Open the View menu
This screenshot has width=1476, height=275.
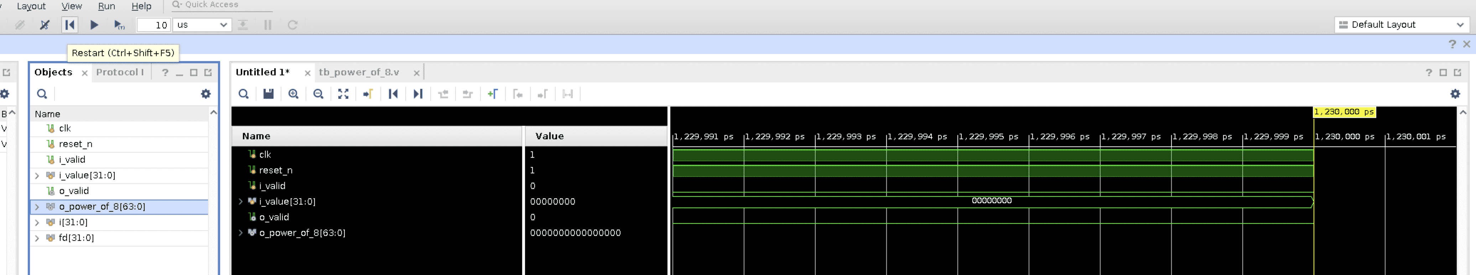(x=72, y=6)
